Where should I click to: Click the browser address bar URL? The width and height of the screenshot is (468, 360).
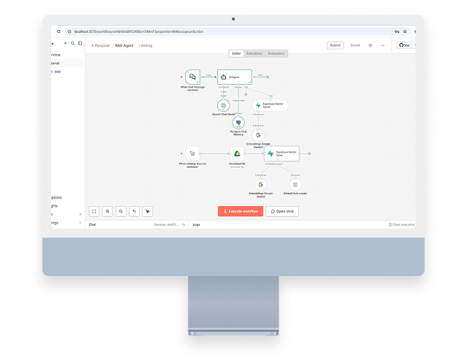139,31
